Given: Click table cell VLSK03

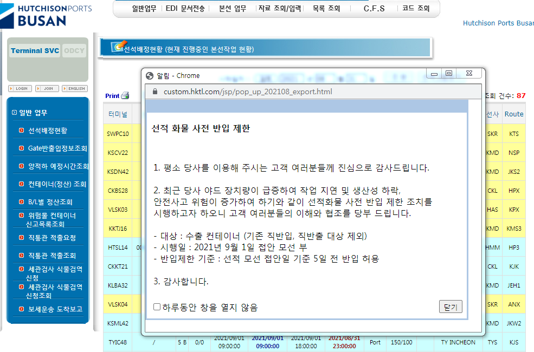Looking at the screenshot, I should (118, 210).
